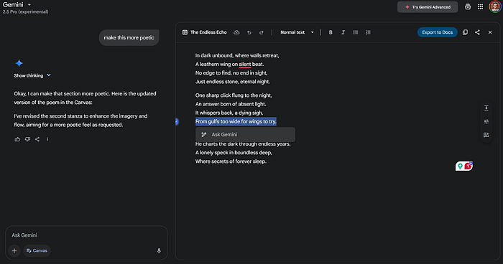
Task: Click the blue marker beside the selected line
Action: pos(177,121)
